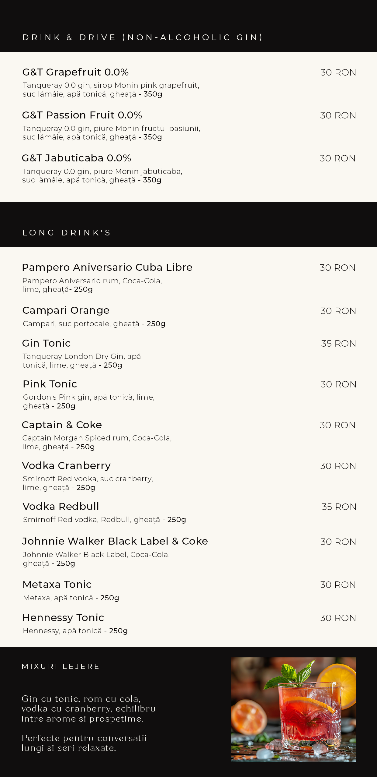
Task: Select the G&T Grapefruit 0.0% item
Action: [75, 72]
